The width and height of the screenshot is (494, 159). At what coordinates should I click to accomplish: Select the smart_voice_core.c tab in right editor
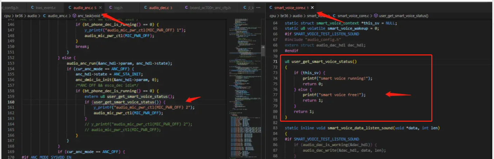pos(291,7)
